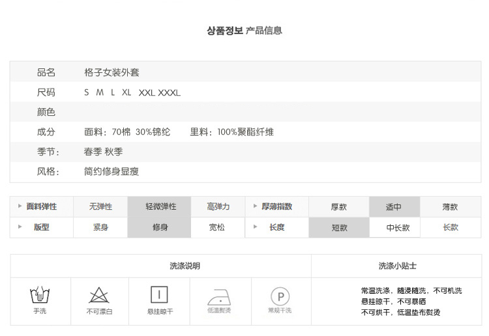This screenshot has width=489, height=336.
Task: Click the 洗涤说明 section header
Action: [x=185, y=266]
